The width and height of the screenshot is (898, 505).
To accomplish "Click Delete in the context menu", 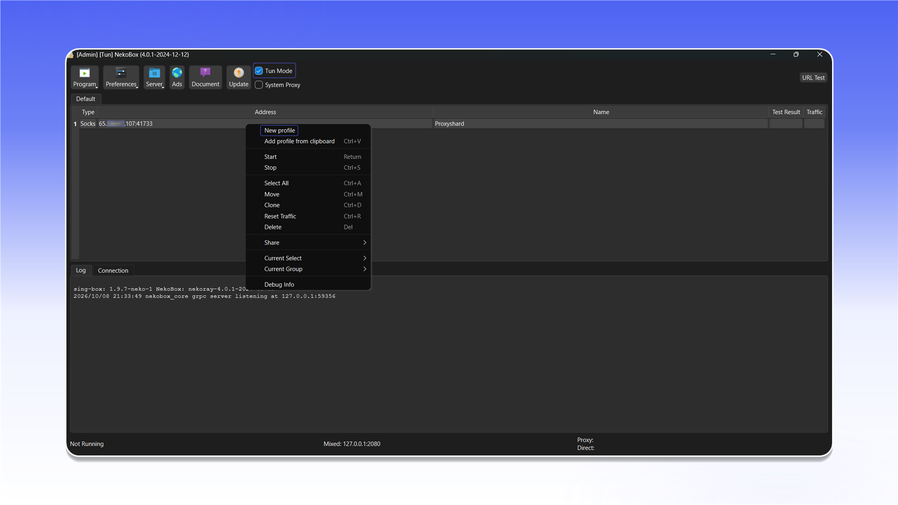I will (308, 227).
